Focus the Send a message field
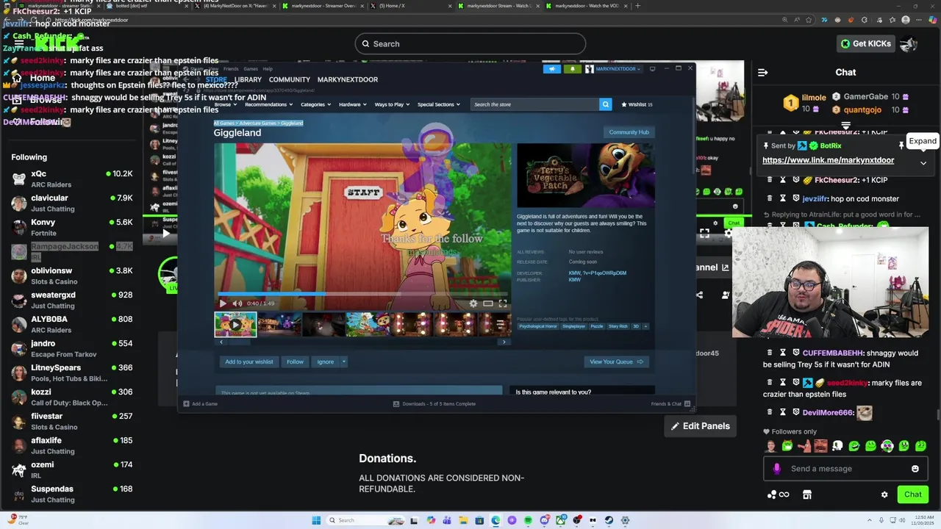 point(845,469)
